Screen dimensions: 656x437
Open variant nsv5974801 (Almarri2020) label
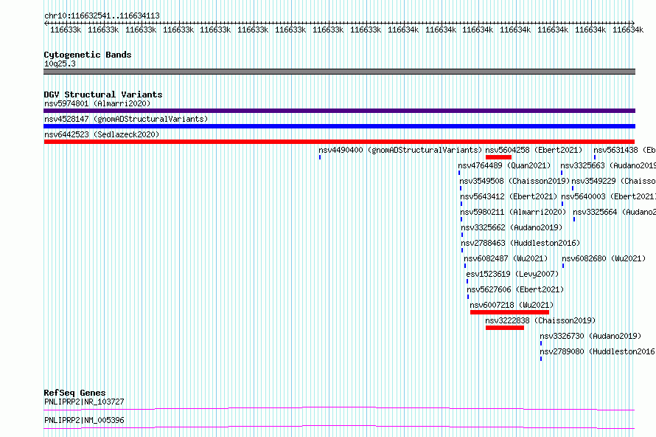point(97,103)
